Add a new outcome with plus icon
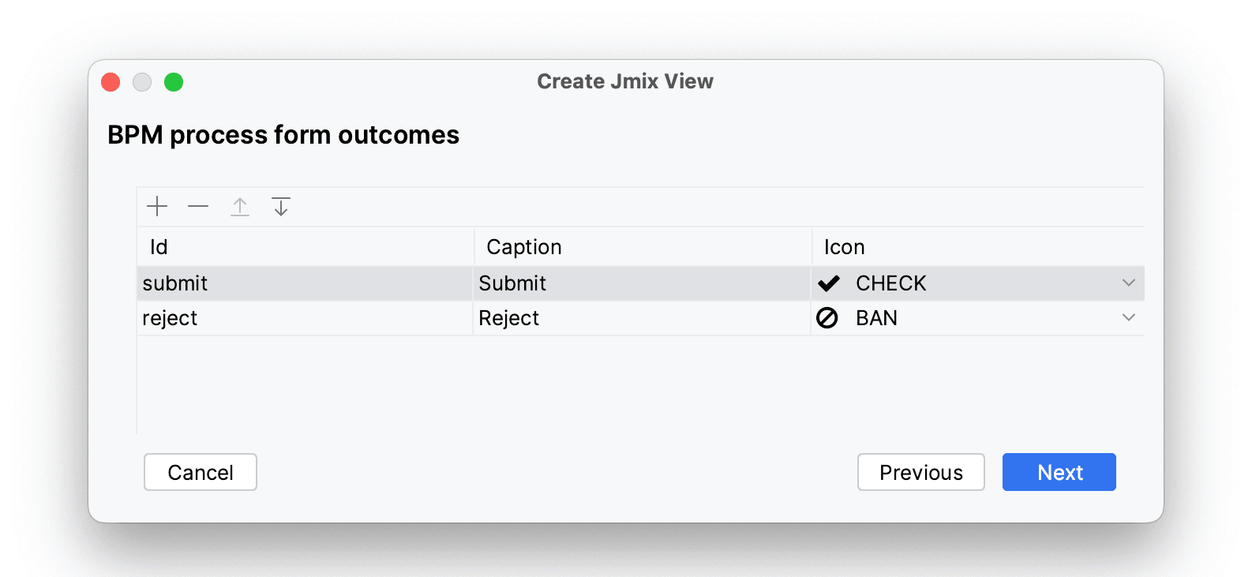Viewport: 1252px width, 577px height. 157,207
